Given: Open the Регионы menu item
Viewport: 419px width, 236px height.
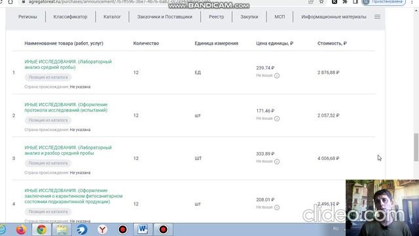Looking at the screenshot, I should click(27, 16).
